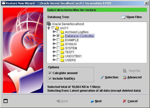Click the UNDOTBS1 folder icon
Viewport: 150px width, 108px height.
62,56
